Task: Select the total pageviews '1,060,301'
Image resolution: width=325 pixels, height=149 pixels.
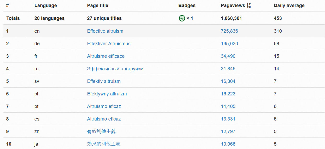Action: coord(231,18)
